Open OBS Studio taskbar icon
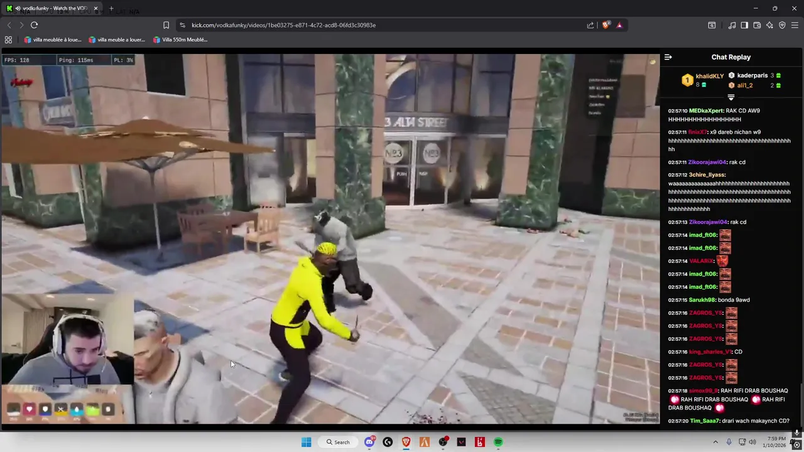 click(x=443, y=442)
